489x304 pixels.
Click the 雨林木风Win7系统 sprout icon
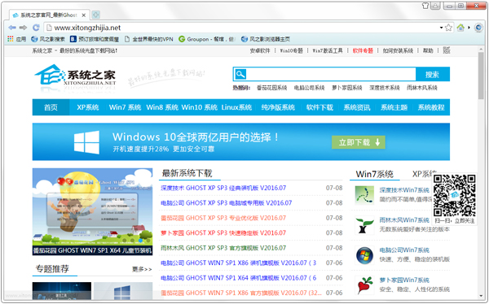pyautogui.click(x=364, y=225)
